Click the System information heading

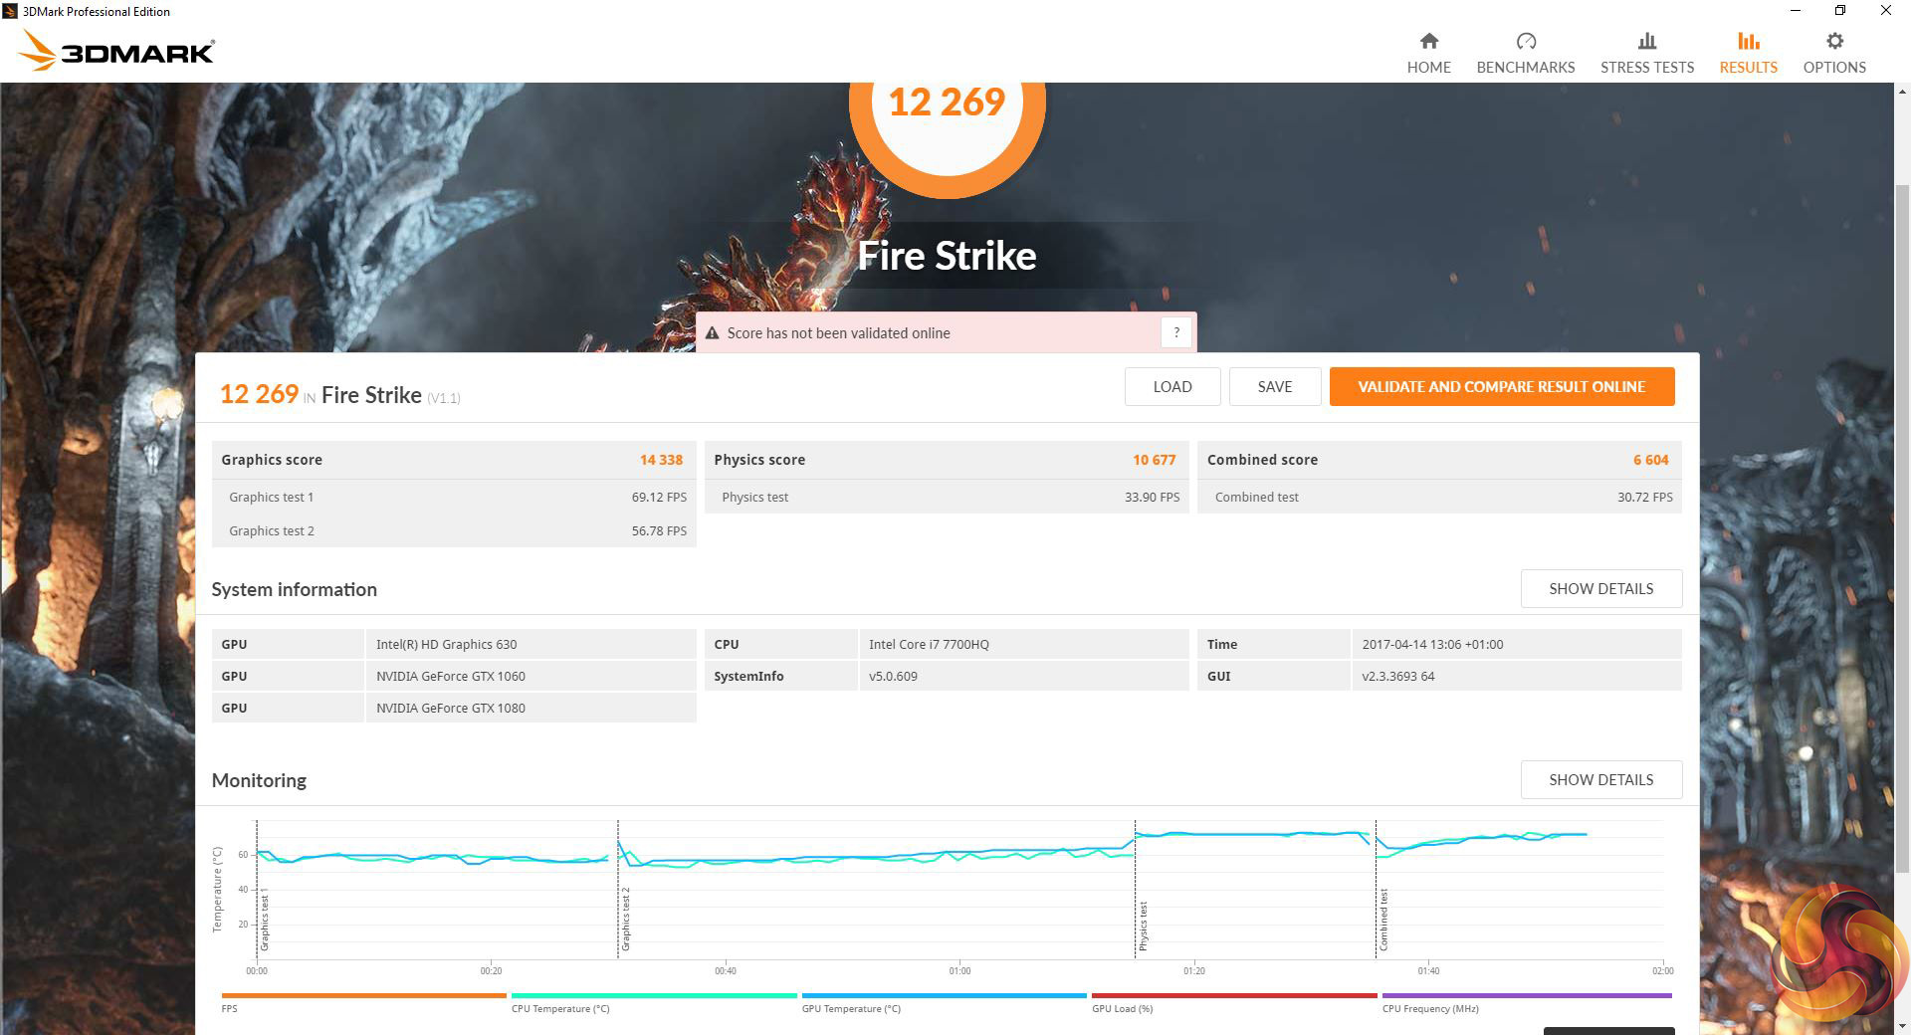coord(295,589)
